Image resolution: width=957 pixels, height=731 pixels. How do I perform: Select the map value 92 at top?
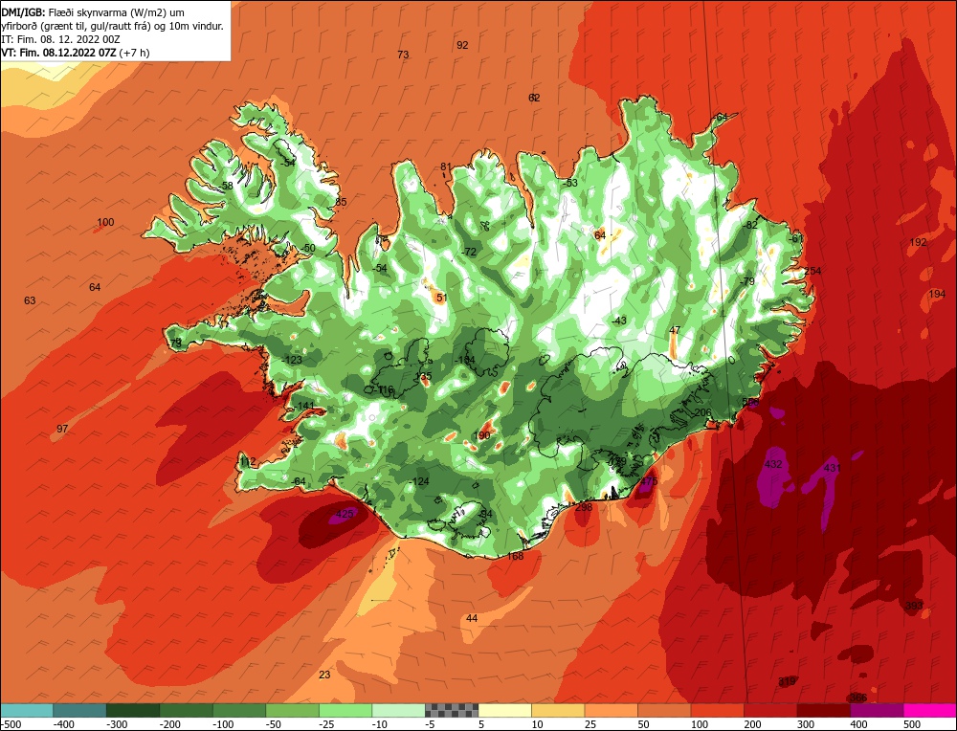pos(462,45)
